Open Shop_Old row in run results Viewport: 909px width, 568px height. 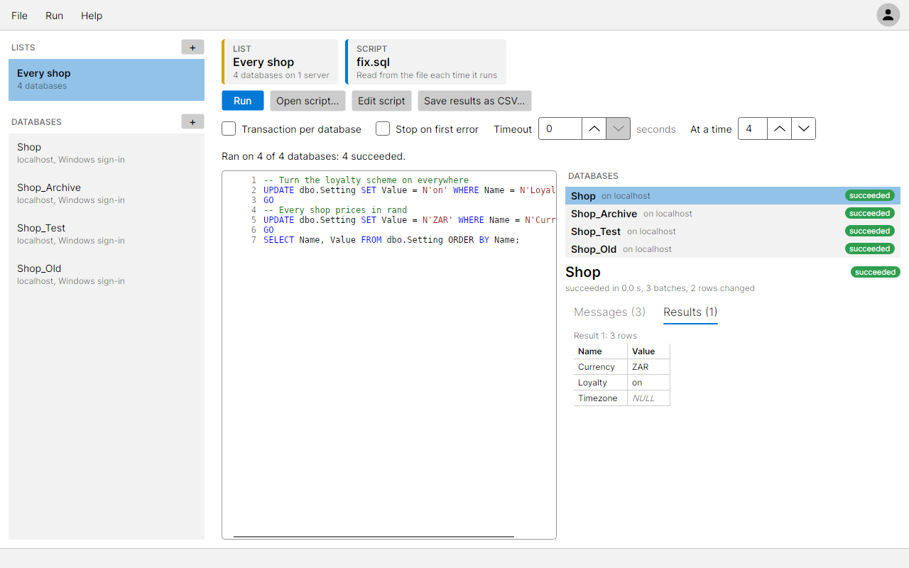click(x=733, y=249)
